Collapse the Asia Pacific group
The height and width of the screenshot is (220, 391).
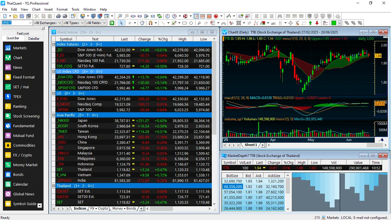click(54, 115)
